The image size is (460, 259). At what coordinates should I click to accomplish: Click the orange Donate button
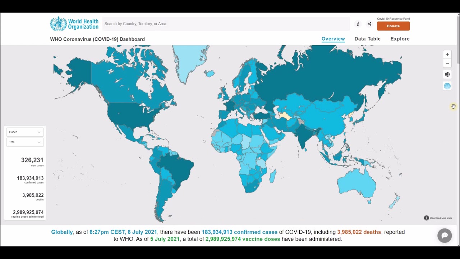(393, 26)
